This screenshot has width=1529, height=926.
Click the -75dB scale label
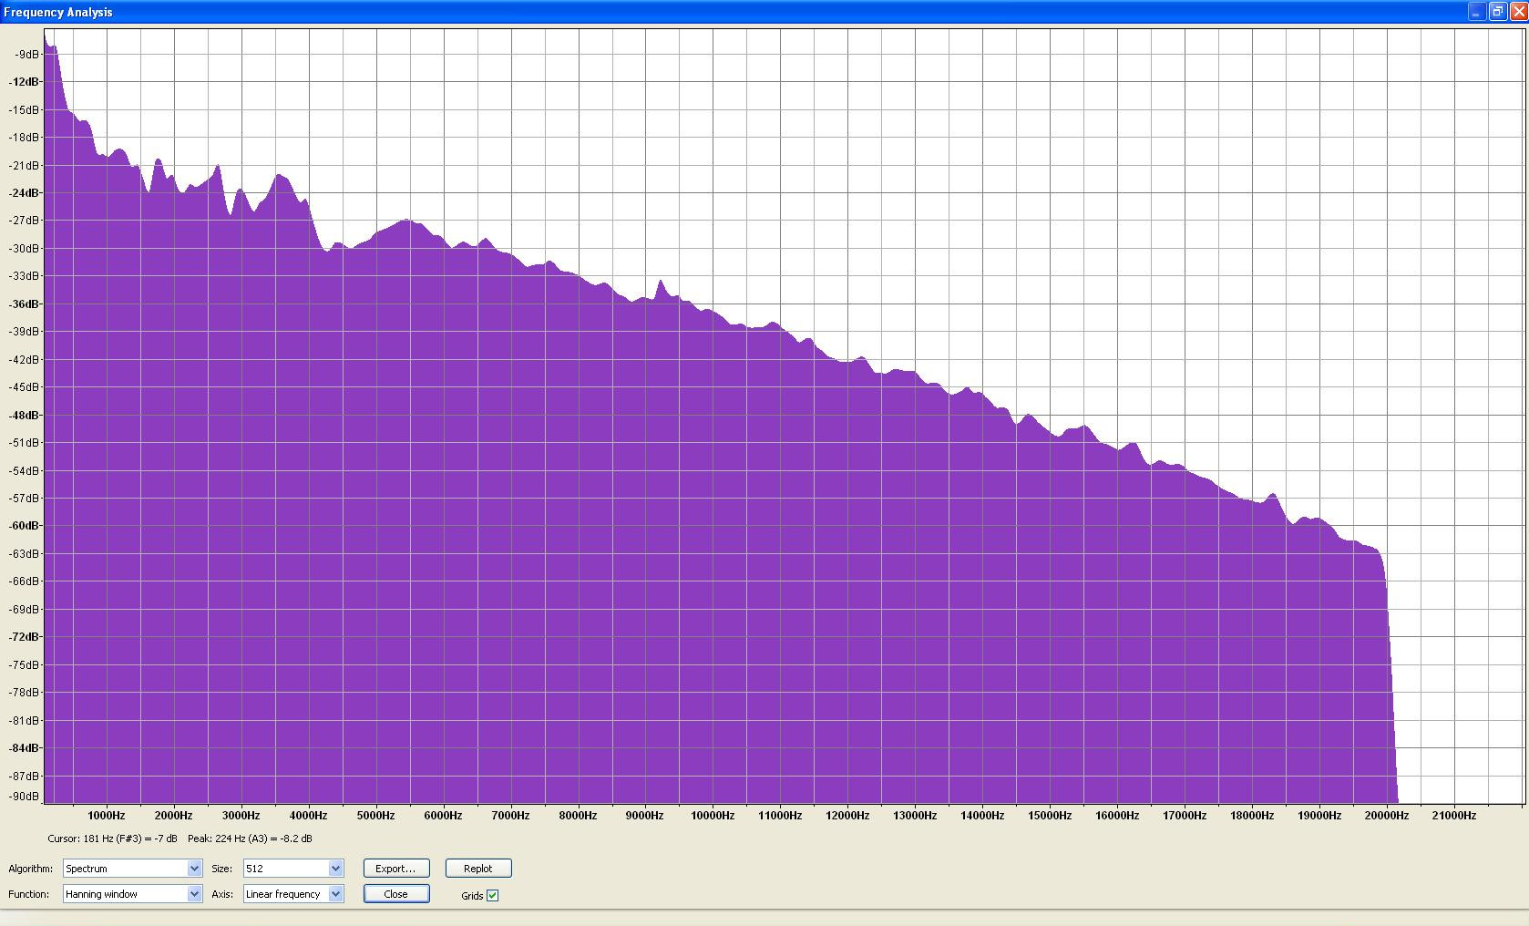tap(25, 664)
